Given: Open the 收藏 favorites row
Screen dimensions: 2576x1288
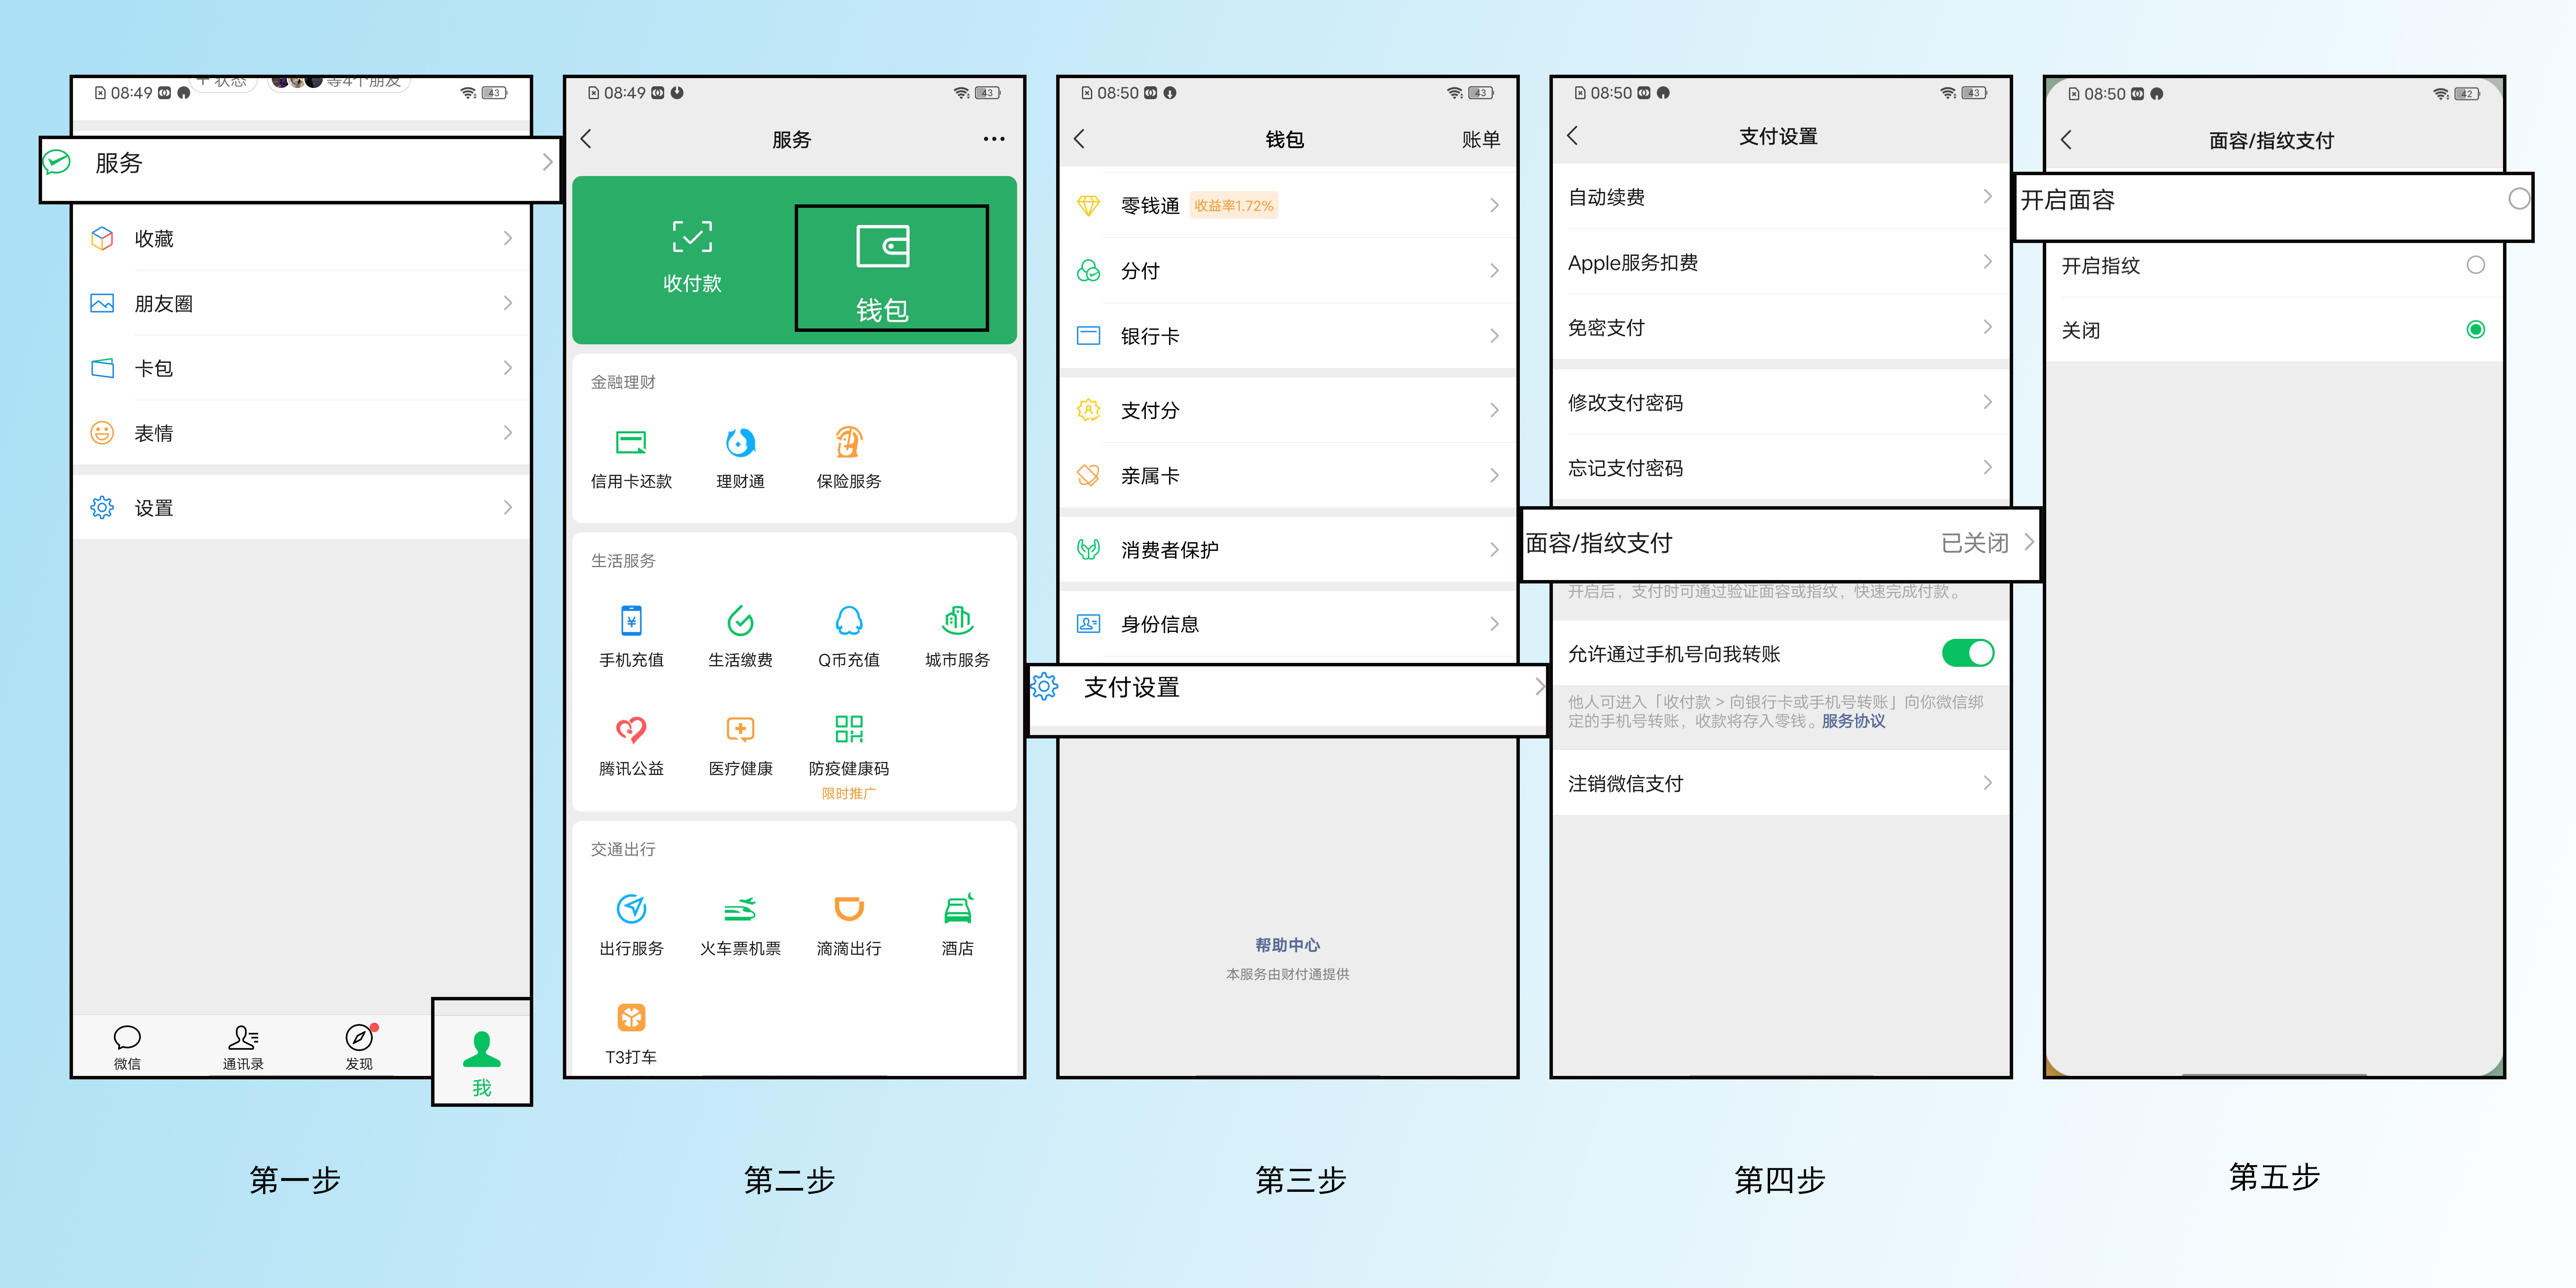Looking at the screenshot, I should click(x=302, y=238).
